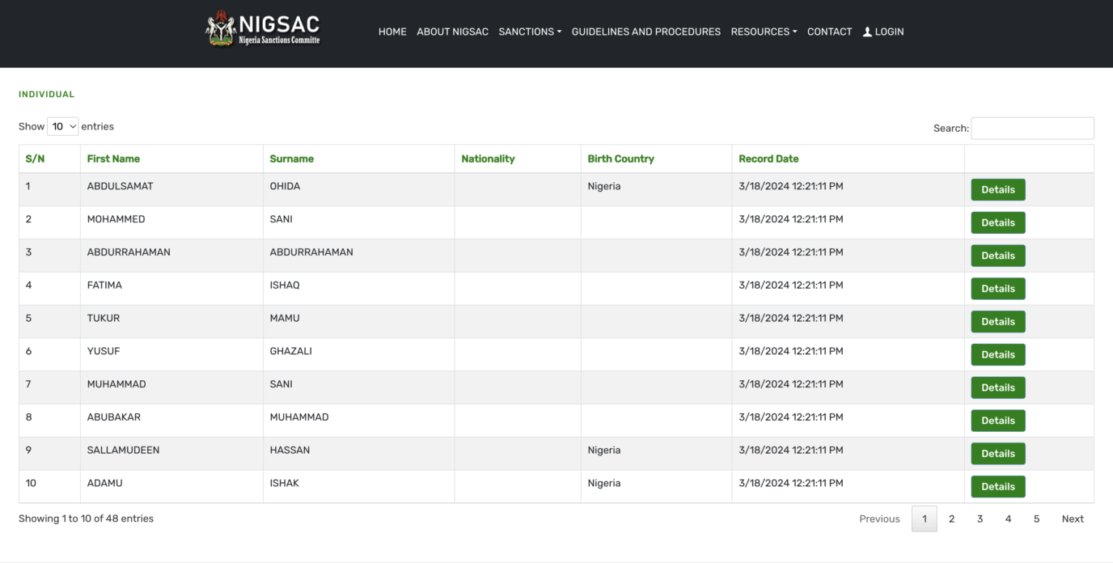1113x563 pixels.
Task: Open details for Tukur Mamu
Action: 997,322
